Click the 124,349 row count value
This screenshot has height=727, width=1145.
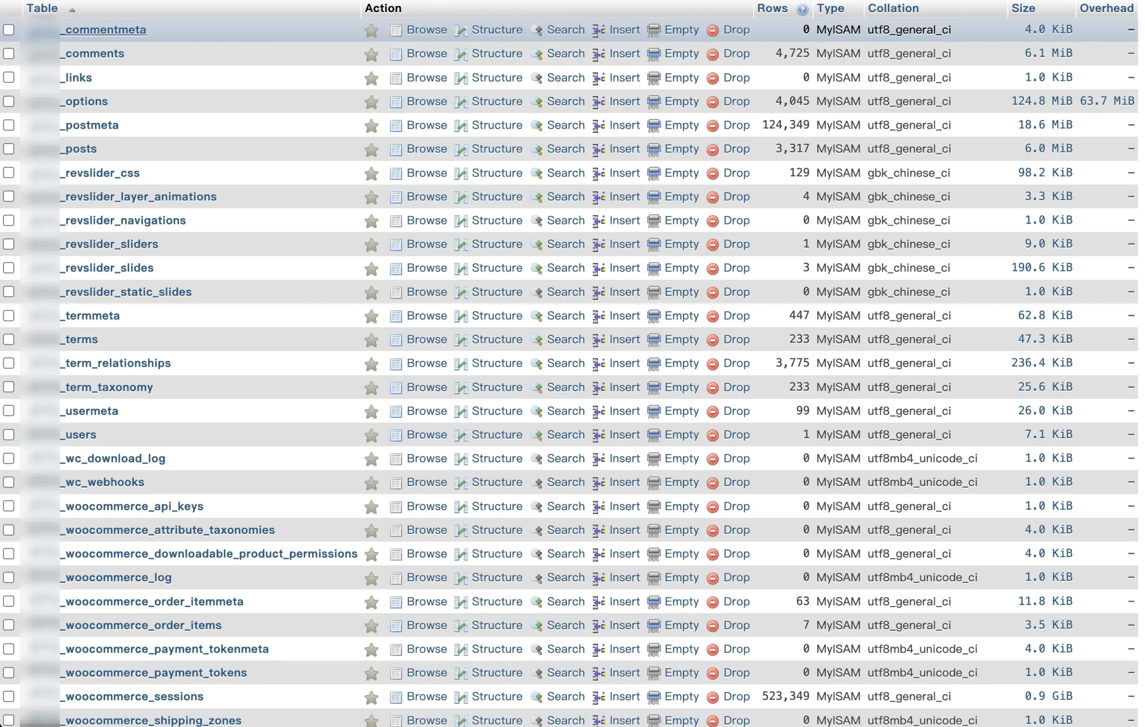785,125
